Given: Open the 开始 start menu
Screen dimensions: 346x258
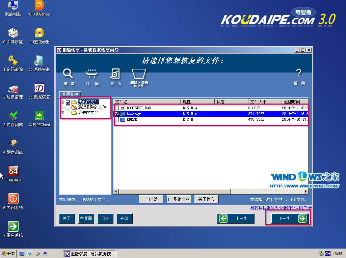Looking at the screenshot, I should (9, 253).
